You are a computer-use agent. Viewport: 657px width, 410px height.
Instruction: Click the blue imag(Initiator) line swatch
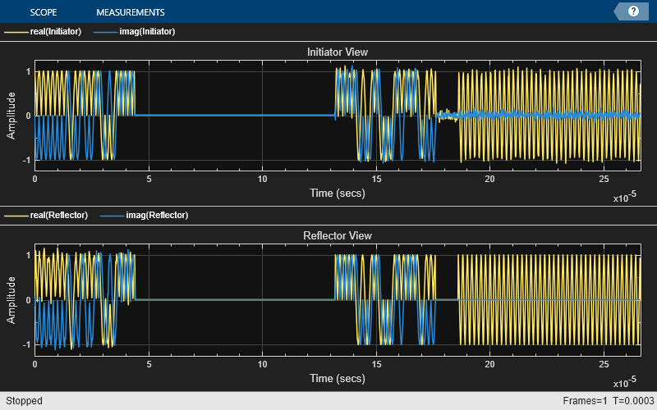tap(106, 32)
